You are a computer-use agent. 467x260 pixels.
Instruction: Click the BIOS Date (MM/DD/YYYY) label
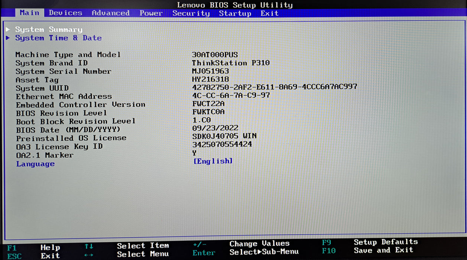pyautogui.click(x=68, y=130)
